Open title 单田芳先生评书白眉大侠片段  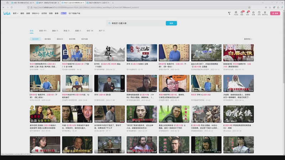tap(76, 96)
